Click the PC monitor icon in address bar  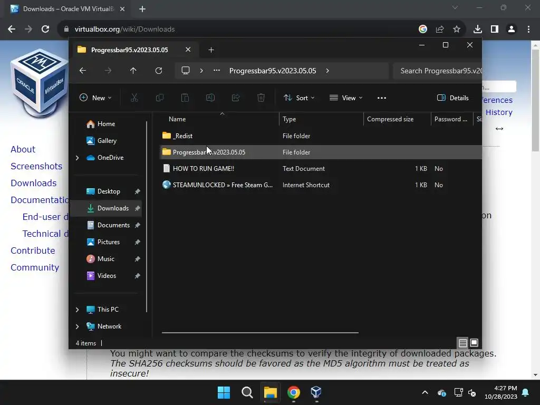point(186,71)
